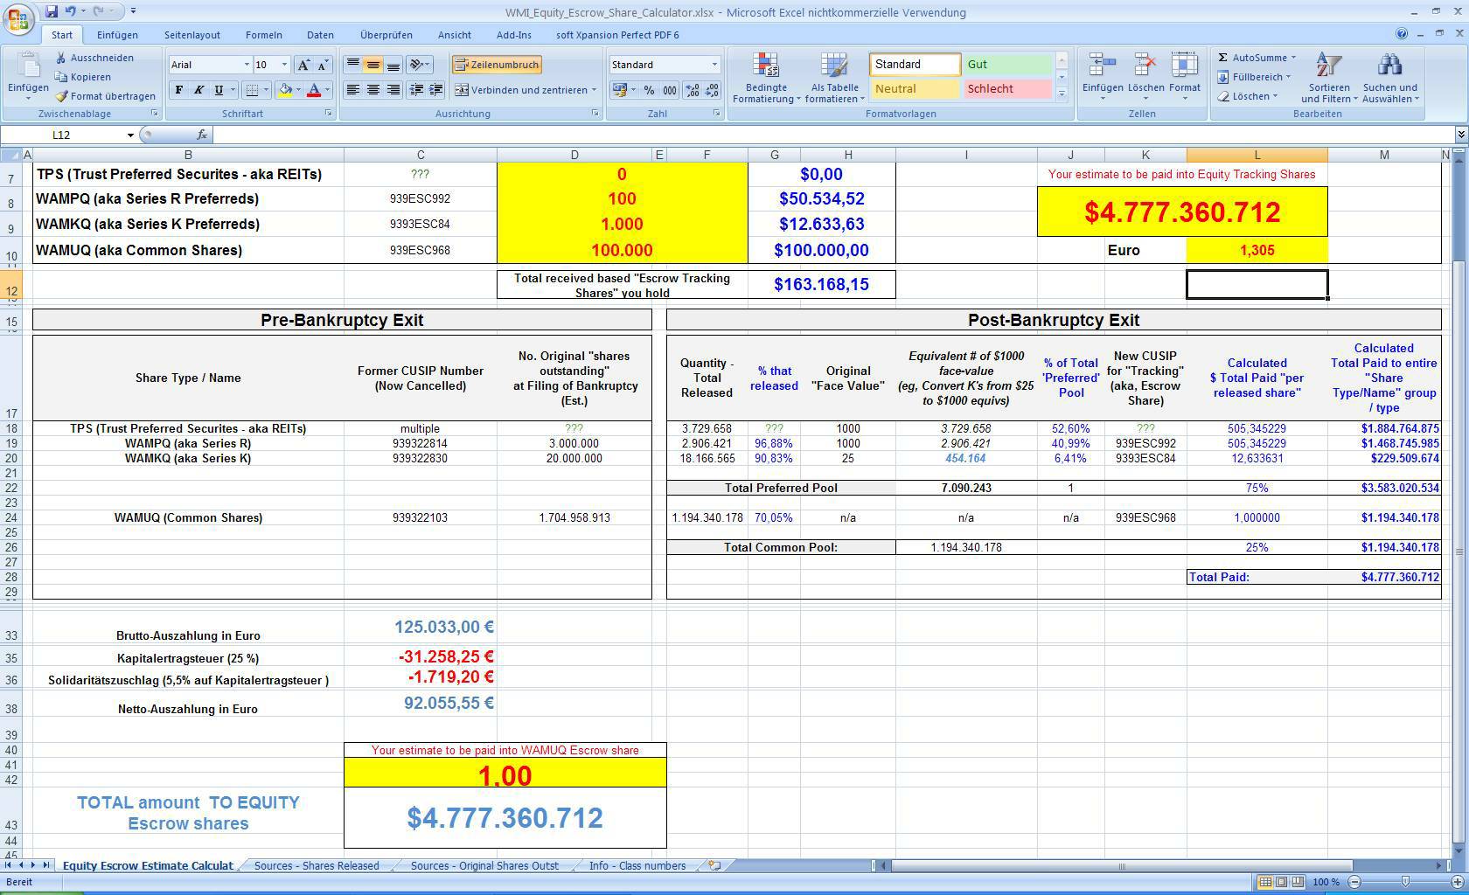Toggle italic formatting with the K button
The height and width of the screenshot is (895, 1469).
point(198,90)
